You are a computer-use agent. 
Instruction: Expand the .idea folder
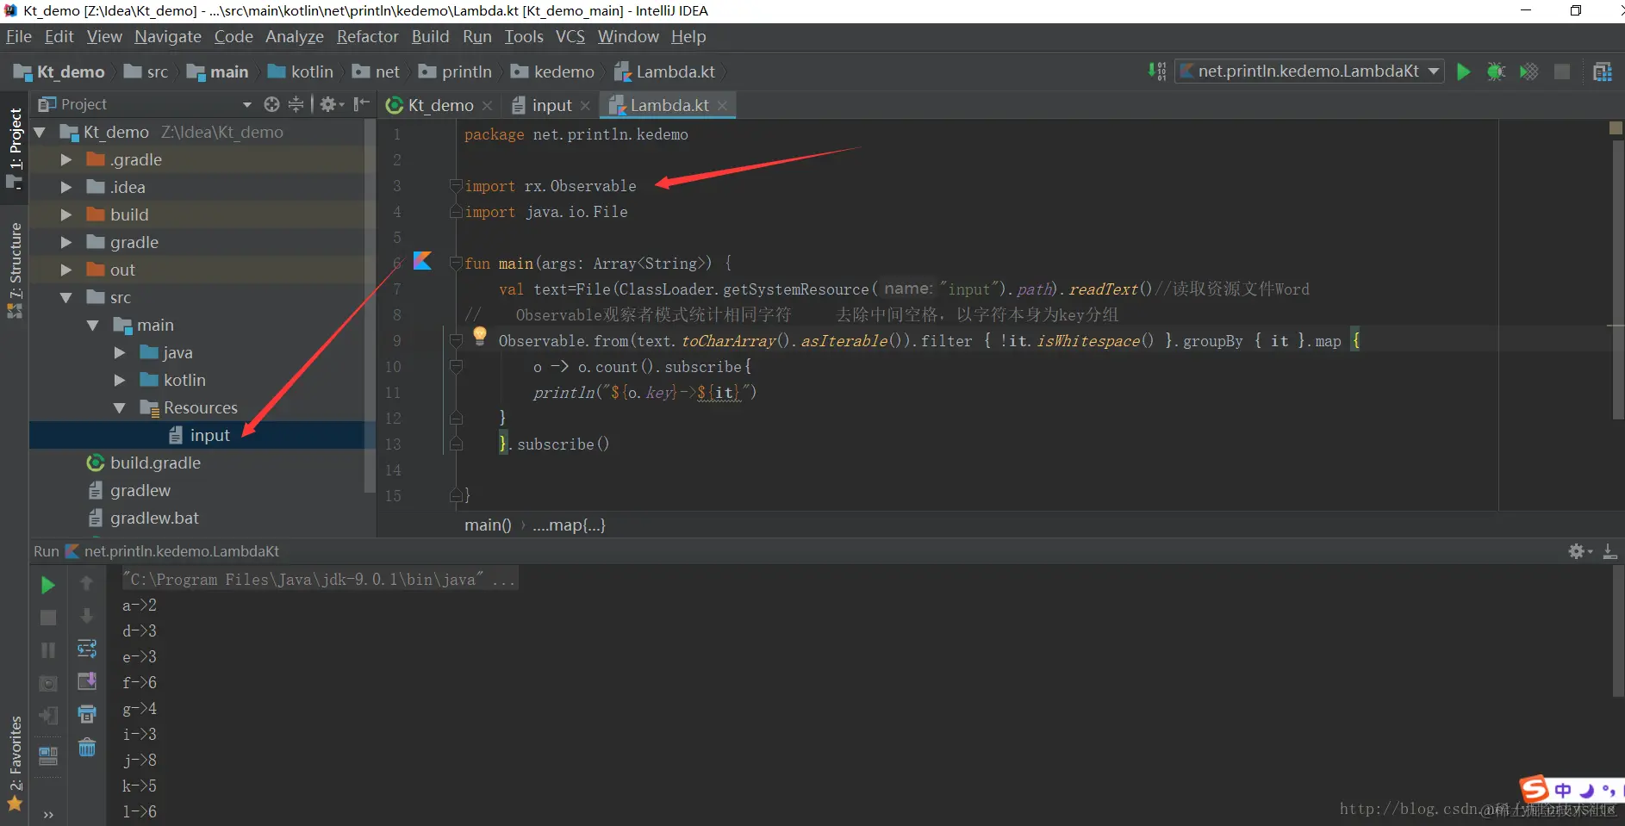pyautogui.click(x=66, y=188)
